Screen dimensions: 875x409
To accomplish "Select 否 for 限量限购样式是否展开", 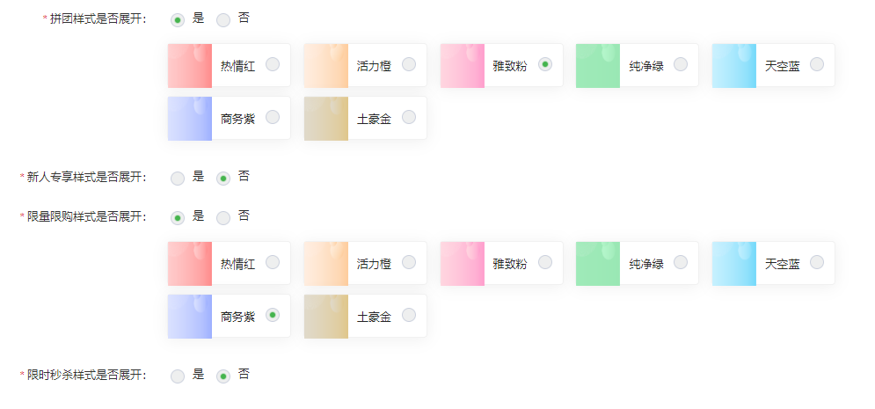I will [223, 218].
